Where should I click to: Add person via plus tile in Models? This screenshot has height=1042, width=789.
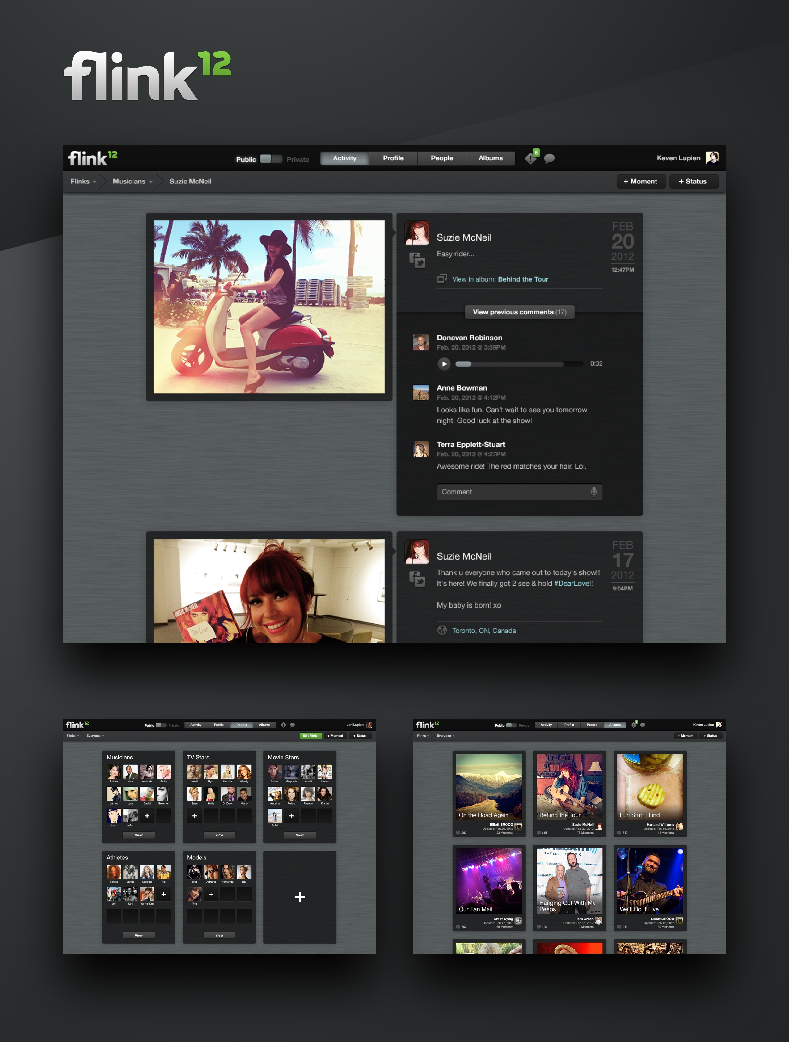pyautogui.click(x=211, y=894)
